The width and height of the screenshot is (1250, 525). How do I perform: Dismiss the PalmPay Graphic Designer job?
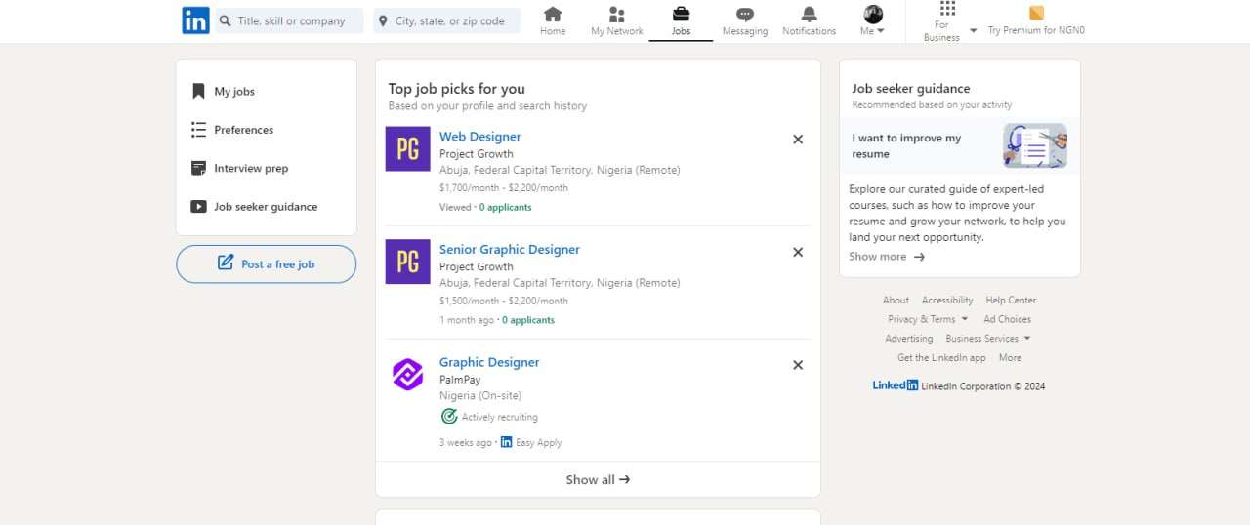798,365
